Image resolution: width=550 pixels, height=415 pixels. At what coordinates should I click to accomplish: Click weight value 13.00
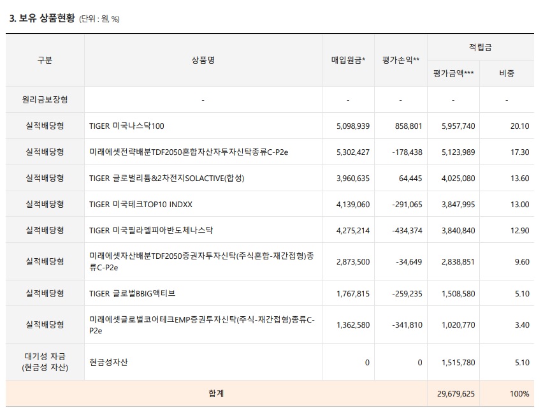click(x=520, y=204)
